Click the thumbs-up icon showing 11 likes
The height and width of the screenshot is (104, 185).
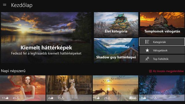[x=7, y=98]
